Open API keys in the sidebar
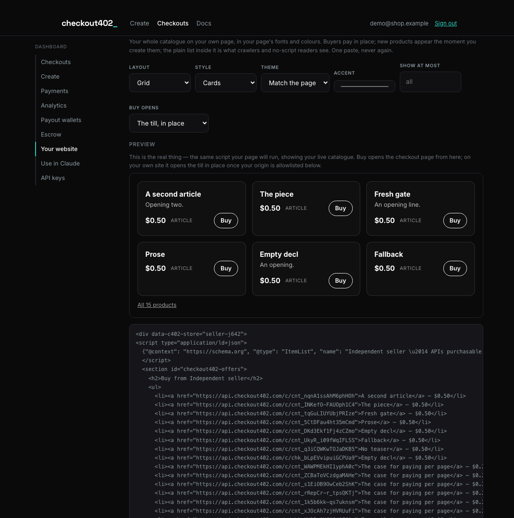This screenshot has width=514, height=518. [x=53, y=178]
